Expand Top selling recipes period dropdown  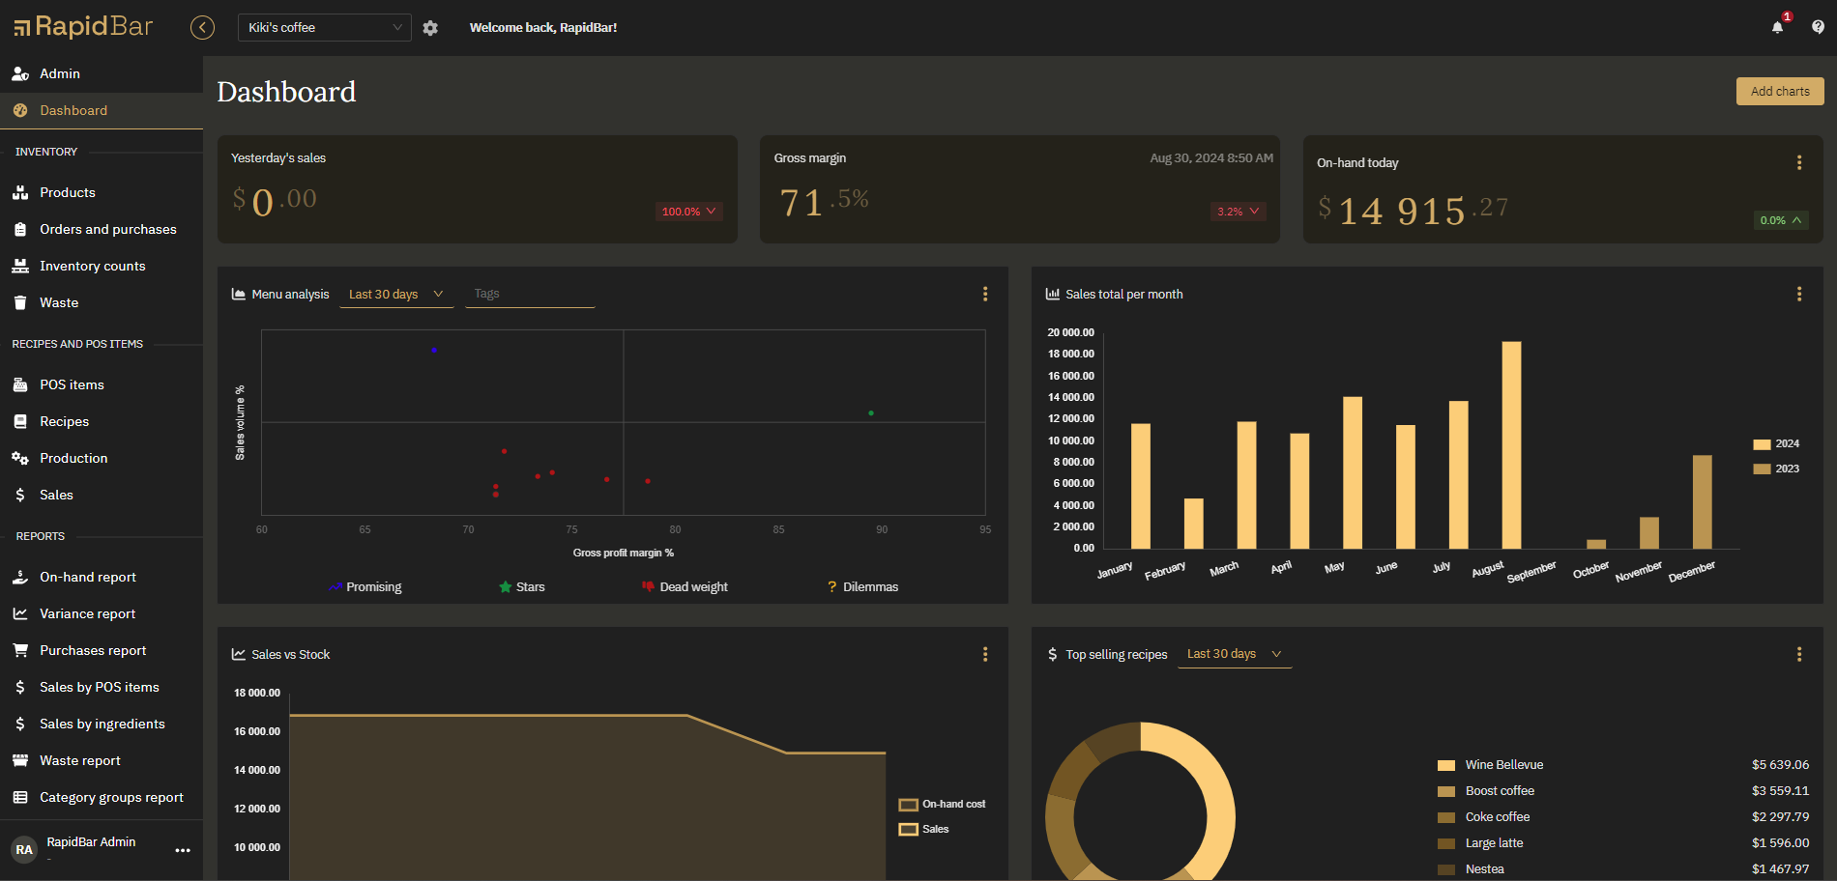pos(1234,654)
